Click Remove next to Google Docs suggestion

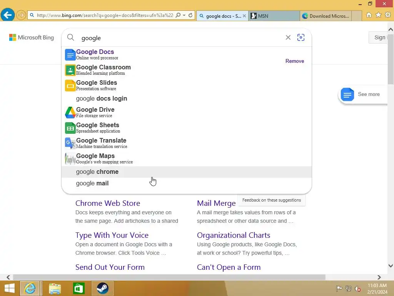click(294, 61)
